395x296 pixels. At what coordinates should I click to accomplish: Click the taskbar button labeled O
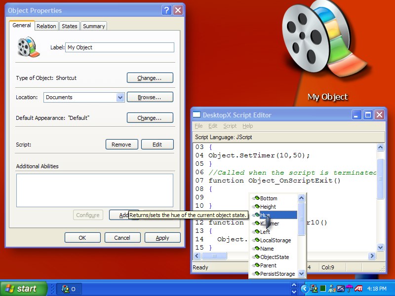[69, 289]
